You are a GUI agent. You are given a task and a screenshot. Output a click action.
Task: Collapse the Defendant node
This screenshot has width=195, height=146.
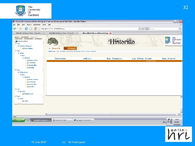coord(18,72)
